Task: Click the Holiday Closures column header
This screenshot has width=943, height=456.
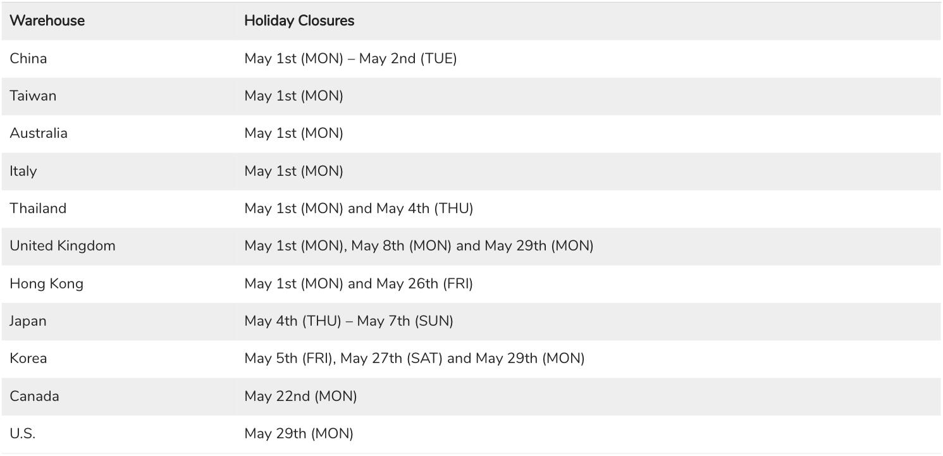Action: coord(299,21)
